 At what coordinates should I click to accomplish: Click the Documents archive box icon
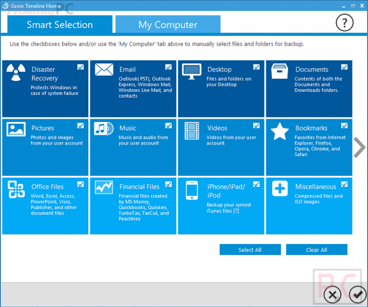coord(280,71)
